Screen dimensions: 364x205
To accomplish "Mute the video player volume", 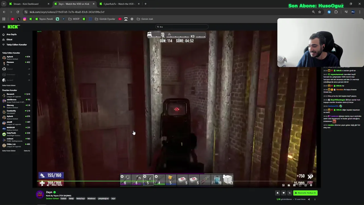I will click(48, 185).
